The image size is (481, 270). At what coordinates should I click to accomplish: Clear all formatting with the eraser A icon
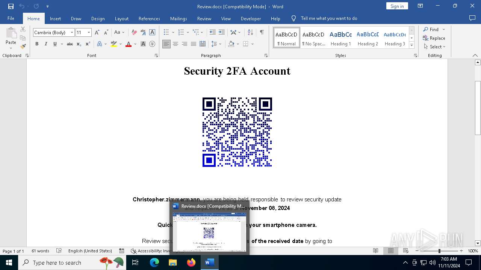click(x=134, y=33)
